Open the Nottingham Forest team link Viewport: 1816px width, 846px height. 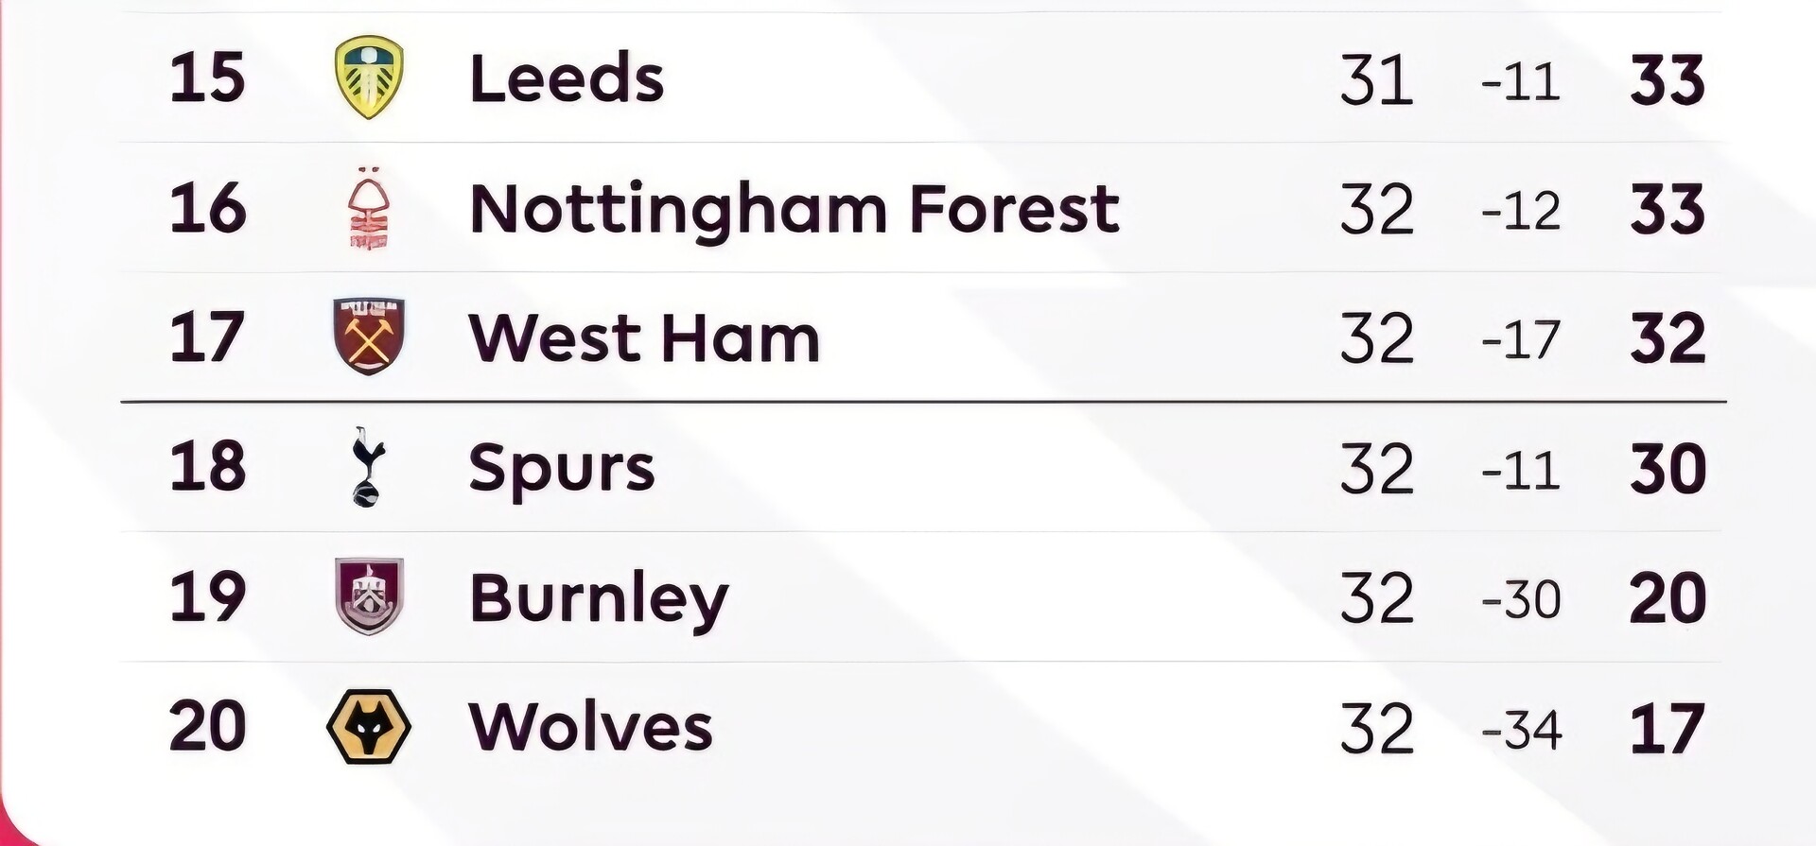tap(794, 208)
